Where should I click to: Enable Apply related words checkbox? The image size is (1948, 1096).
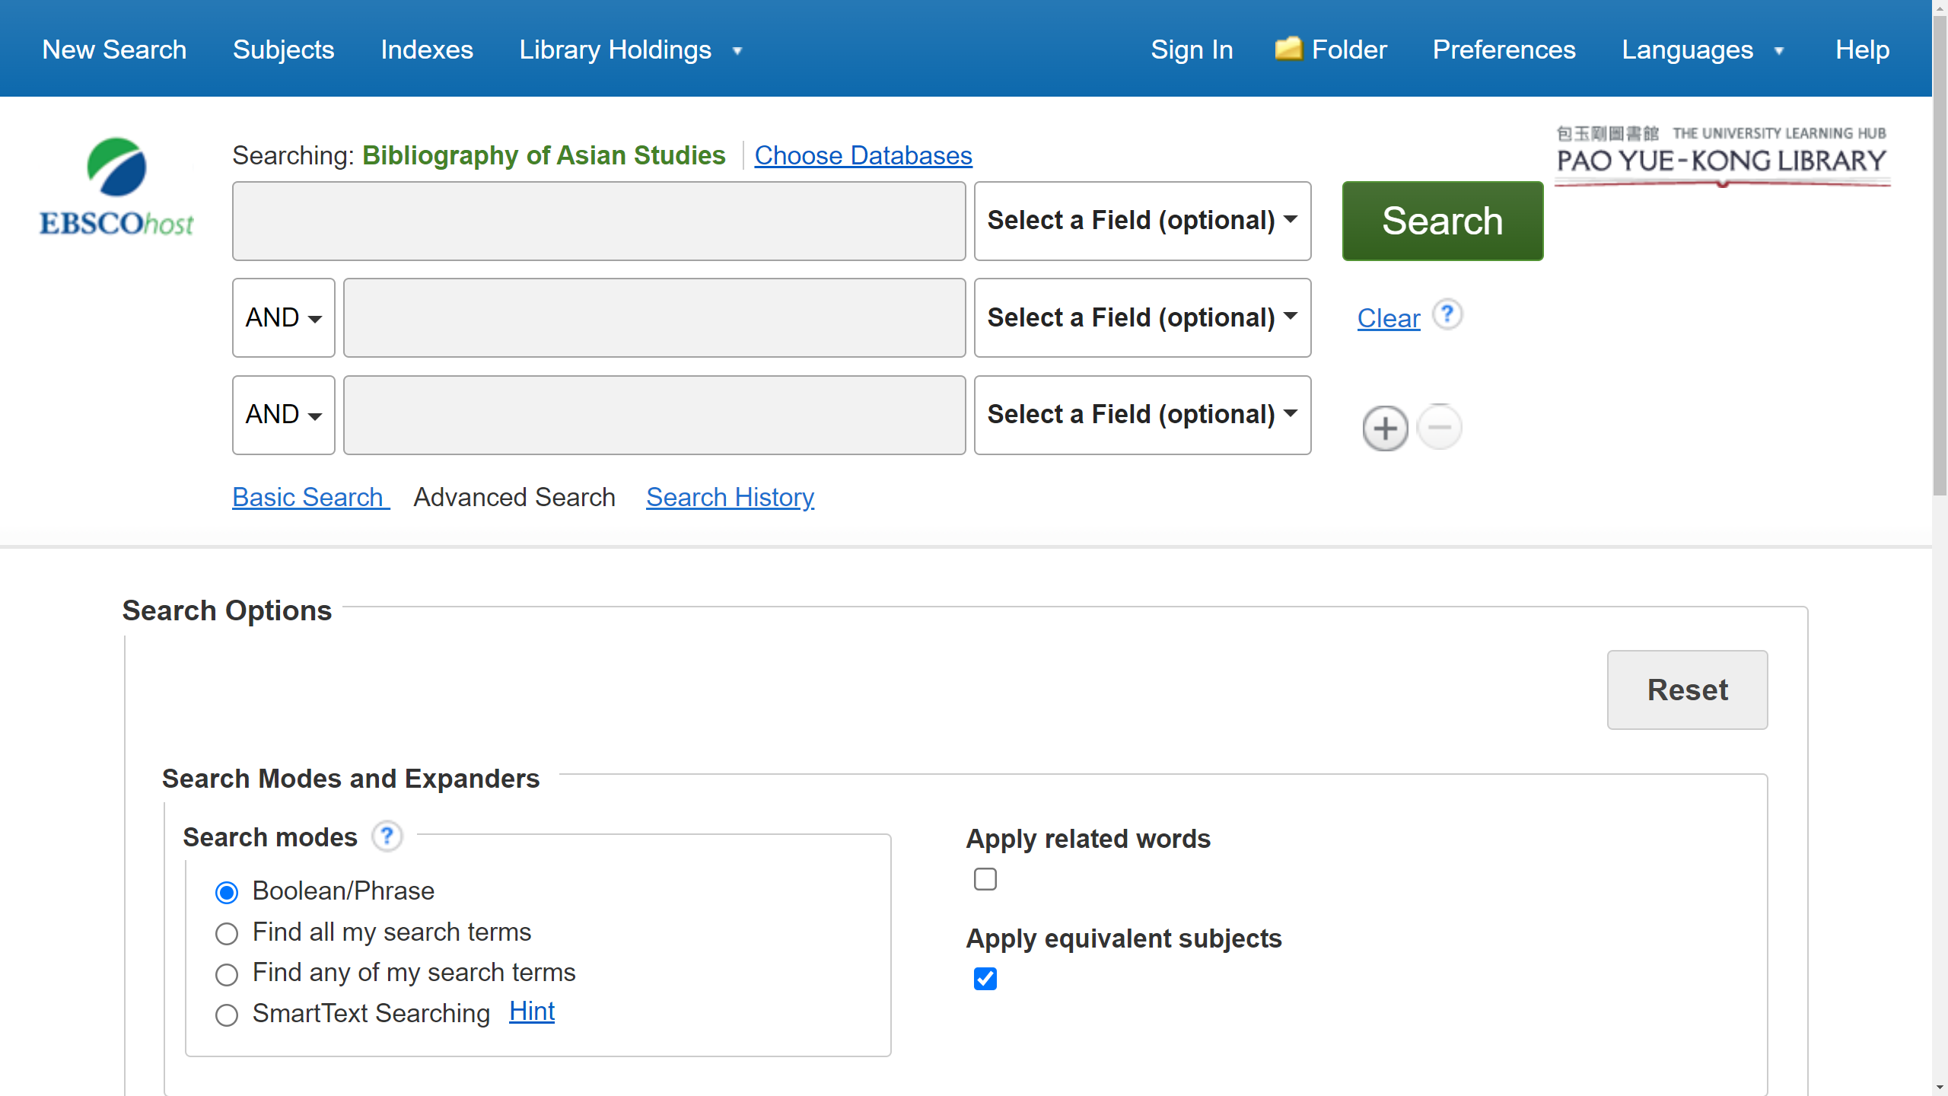[985, 878]
